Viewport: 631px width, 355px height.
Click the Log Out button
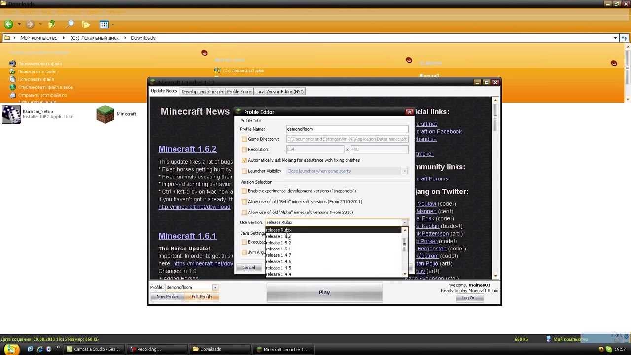point(469,298)
